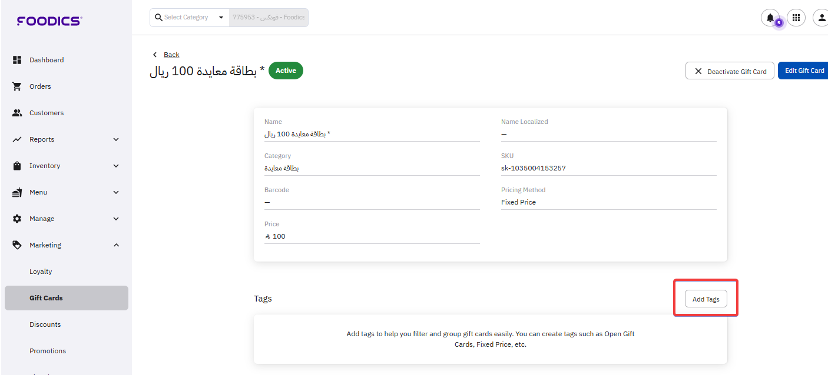The width and height of the screenshot is (828, 375).
Task: Collapse the Marketing section chevron
Action: click(x=116, y=245)
